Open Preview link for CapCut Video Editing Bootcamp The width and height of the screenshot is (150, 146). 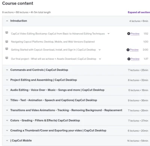135,33
